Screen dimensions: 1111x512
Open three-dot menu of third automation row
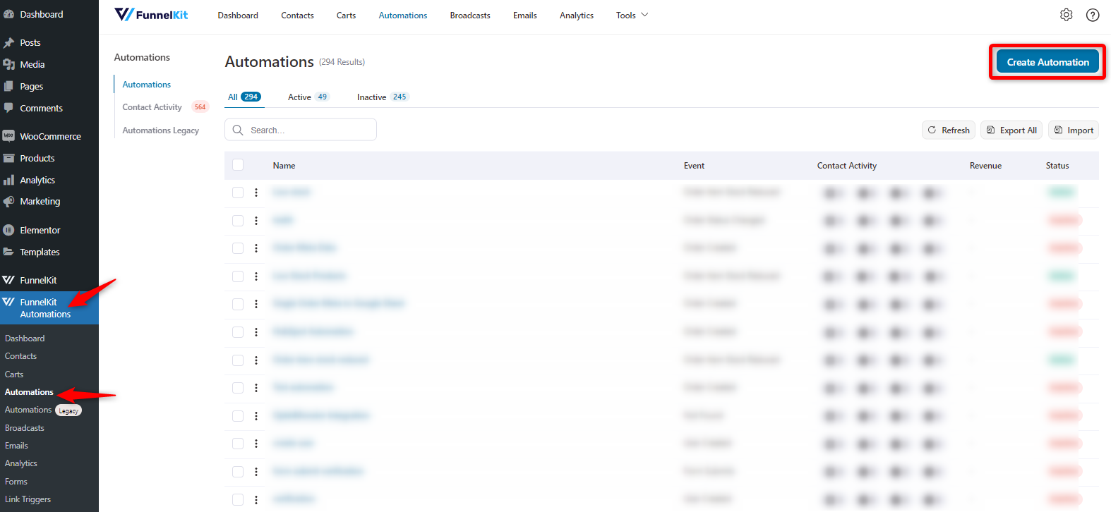pos(256,248)
